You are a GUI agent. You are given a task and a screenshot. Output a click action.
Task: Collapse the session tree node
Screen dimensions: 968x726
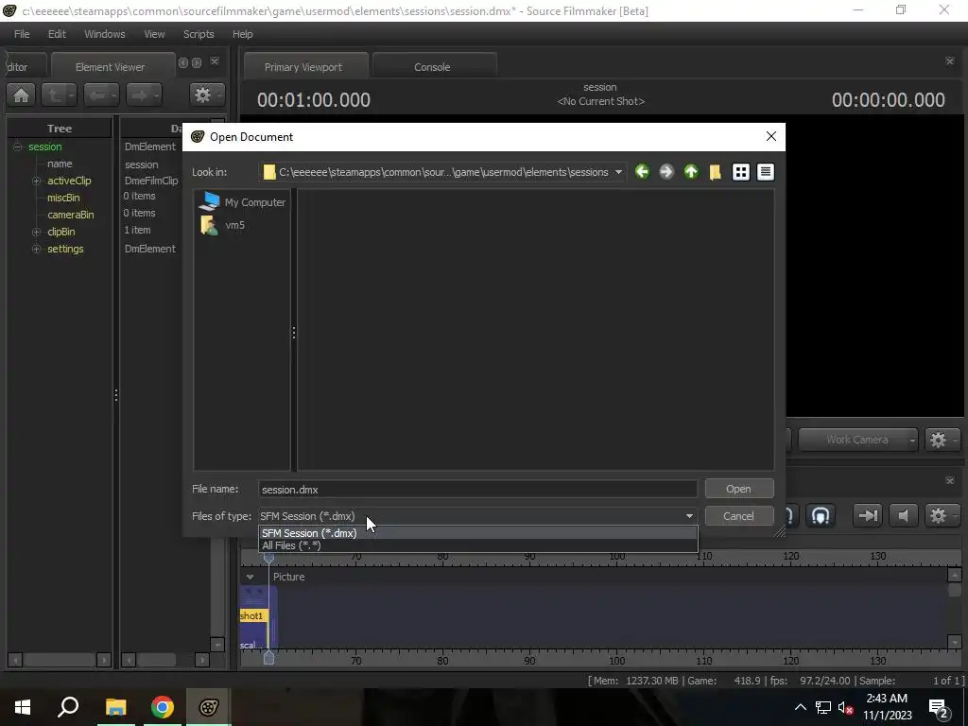coord(18,147)
